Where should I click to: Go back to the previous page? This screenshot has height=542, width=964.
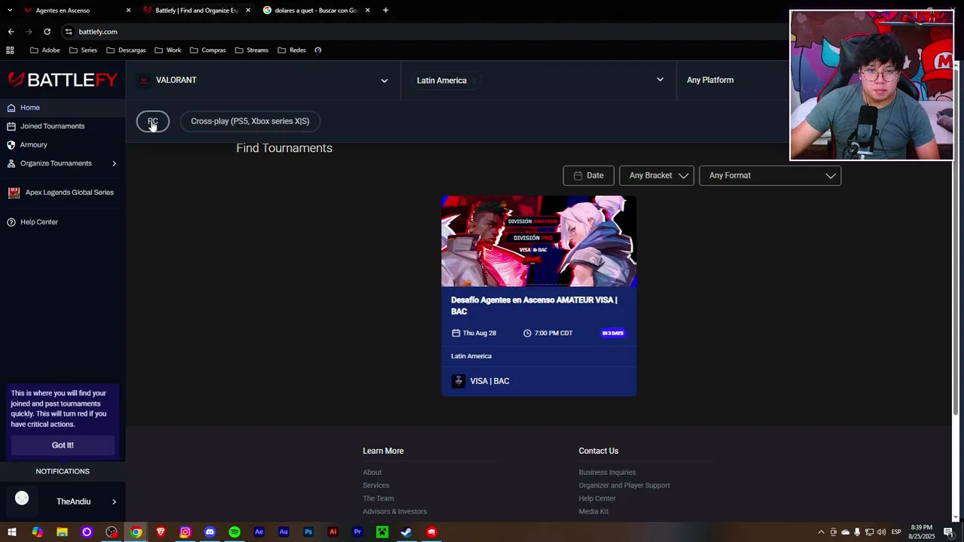[11, 32]
